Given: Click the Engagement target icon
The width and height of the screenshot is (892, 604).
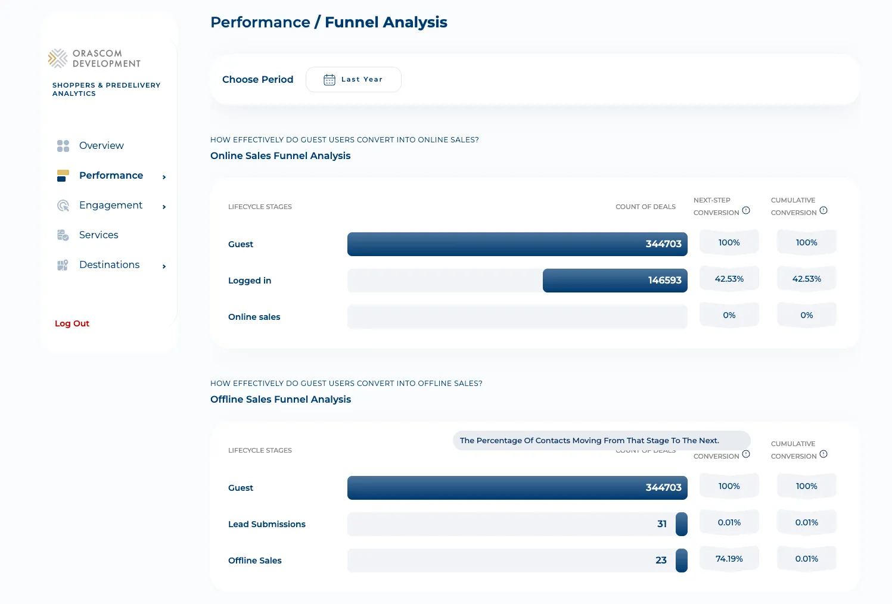Looking at the screenshot, I should click(x=63, y=206).
